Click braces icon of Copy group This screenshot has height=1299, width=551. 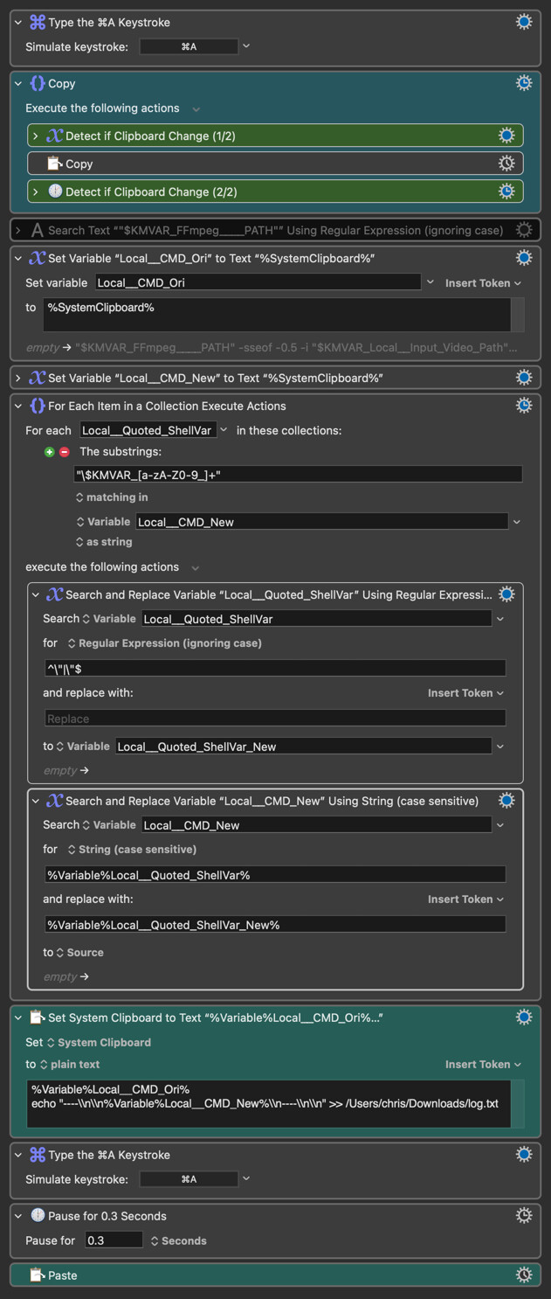coord(38,83)
